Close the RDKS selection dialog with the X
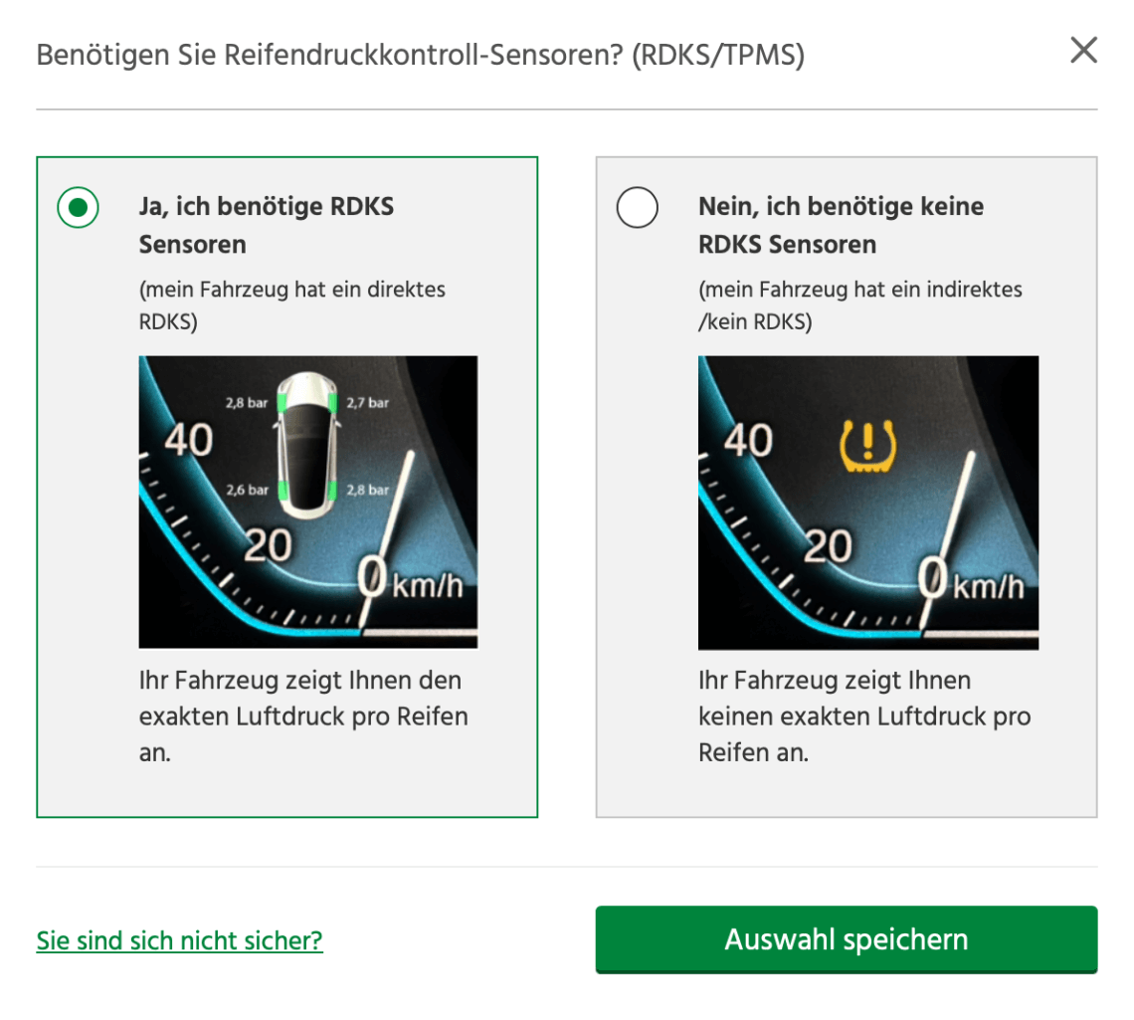This screenshot has width=1134, height=1020. (1083, 51)
